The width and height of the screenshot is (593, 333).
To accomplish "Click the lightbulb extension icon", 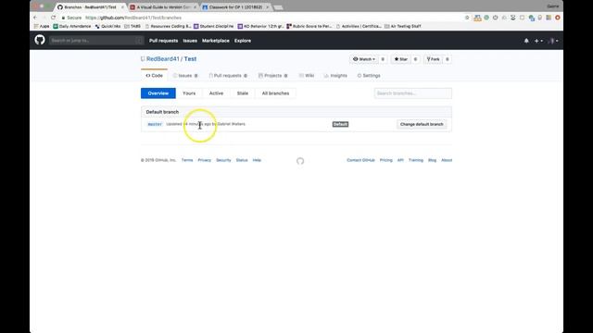I will click(539, 18).
